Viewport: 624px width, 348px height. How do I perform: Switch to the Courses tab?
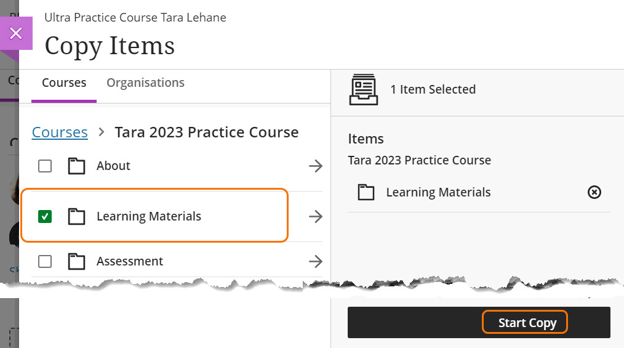(64, 83)
